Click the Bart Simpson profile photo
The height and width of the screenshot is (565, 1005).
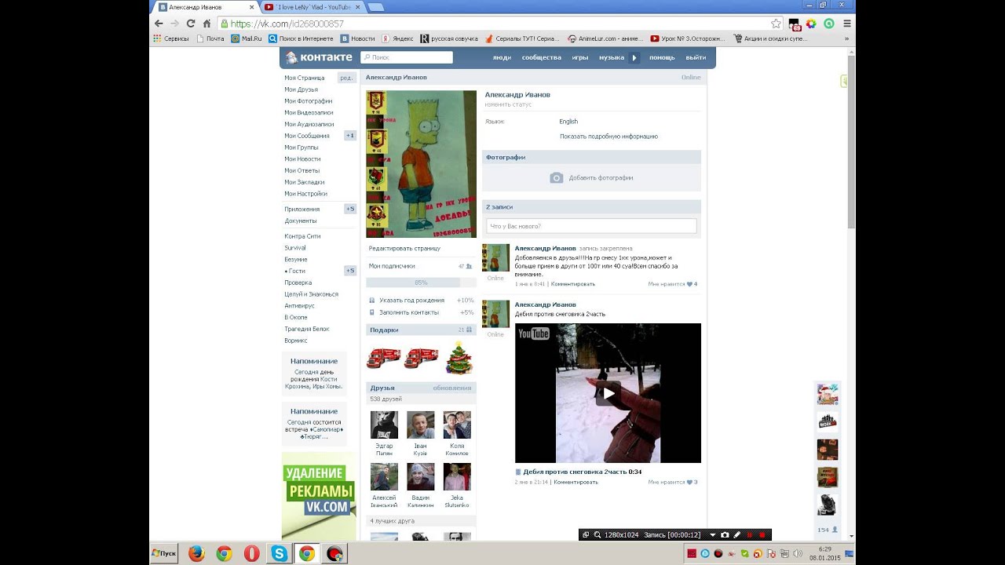421,164
